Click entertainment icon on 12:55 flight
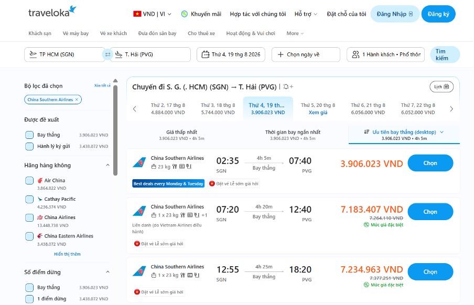 pos(190,275)
